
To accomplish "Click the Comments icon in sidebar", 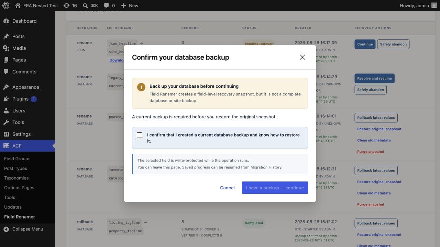I will click(6, 72).
